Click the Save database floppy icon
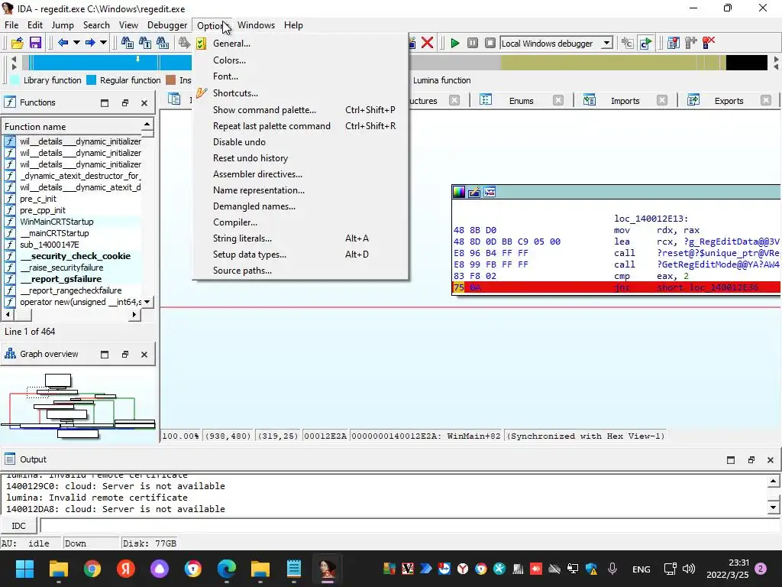The image size is (782, 587). coord(35,43)
